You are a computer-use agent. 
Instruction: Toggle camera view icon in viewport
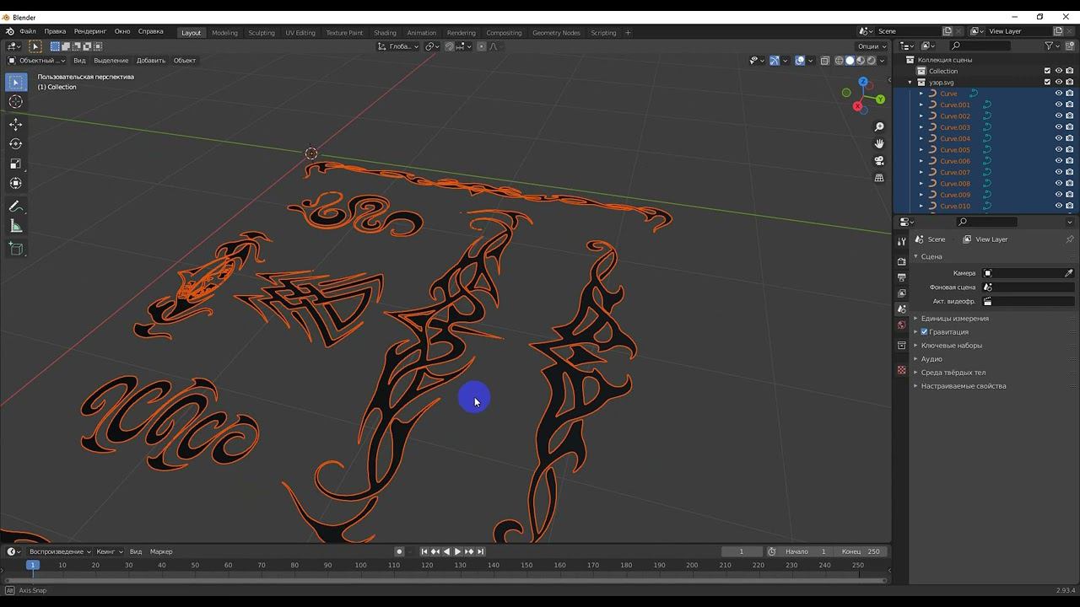click(879, 161)
